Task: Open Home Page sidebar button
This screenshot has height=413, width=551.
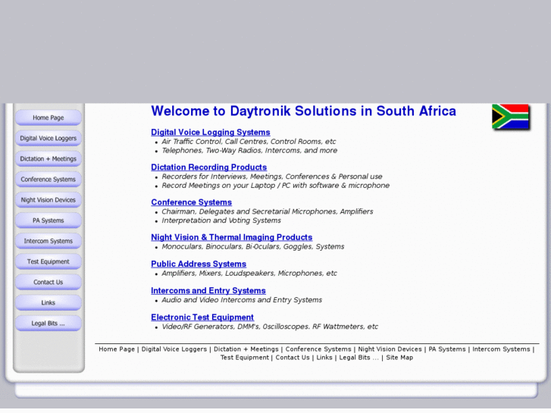Action: pos(49,117)
